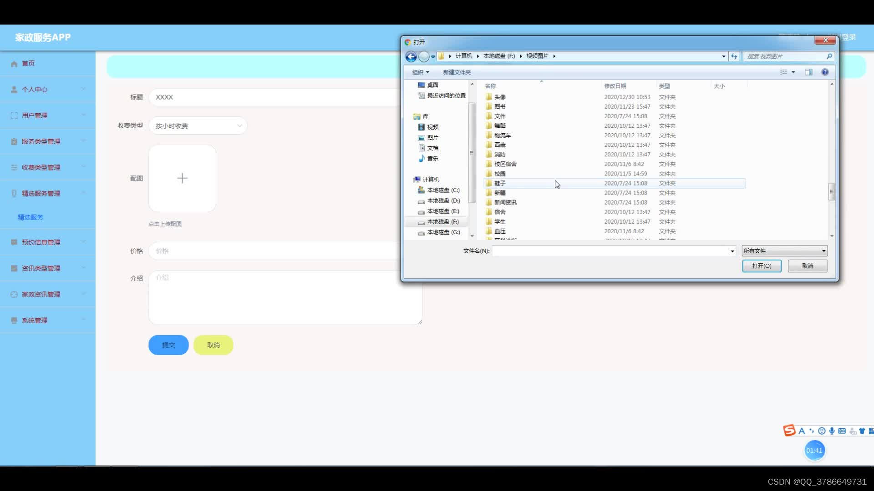Click the 头像 folder icon
This screenshot has height=491, width=874.
point(489,97)
